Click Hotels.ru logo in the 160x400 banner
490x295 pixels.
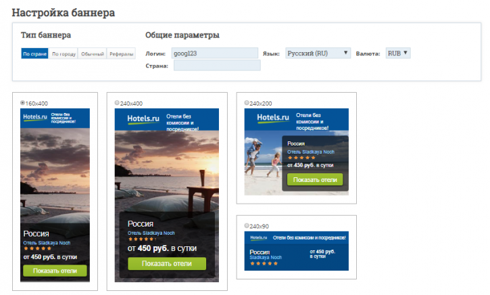click(x=35, y=117)
